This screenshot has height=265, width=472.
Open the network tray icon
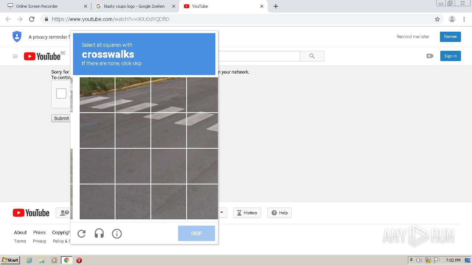coord(428,260)
